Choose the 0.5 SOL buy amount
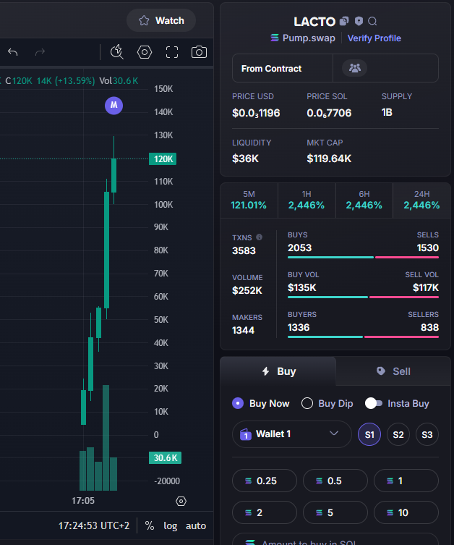Image resolution: width=454 pixels, height=545 pixels. click(x=335, y=481)
